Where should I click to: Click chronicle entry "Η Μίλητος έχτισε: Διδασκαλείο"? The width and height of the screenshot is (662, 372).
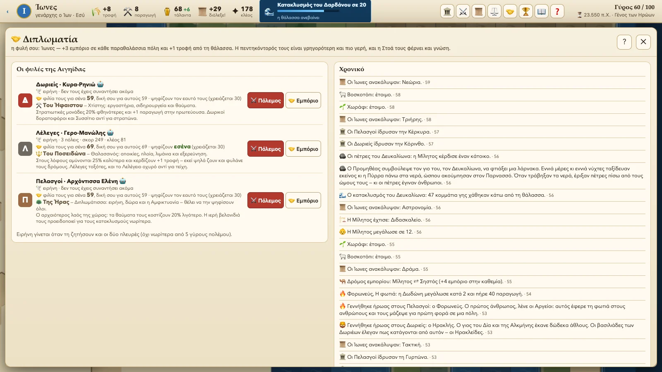tap(492, 220)
